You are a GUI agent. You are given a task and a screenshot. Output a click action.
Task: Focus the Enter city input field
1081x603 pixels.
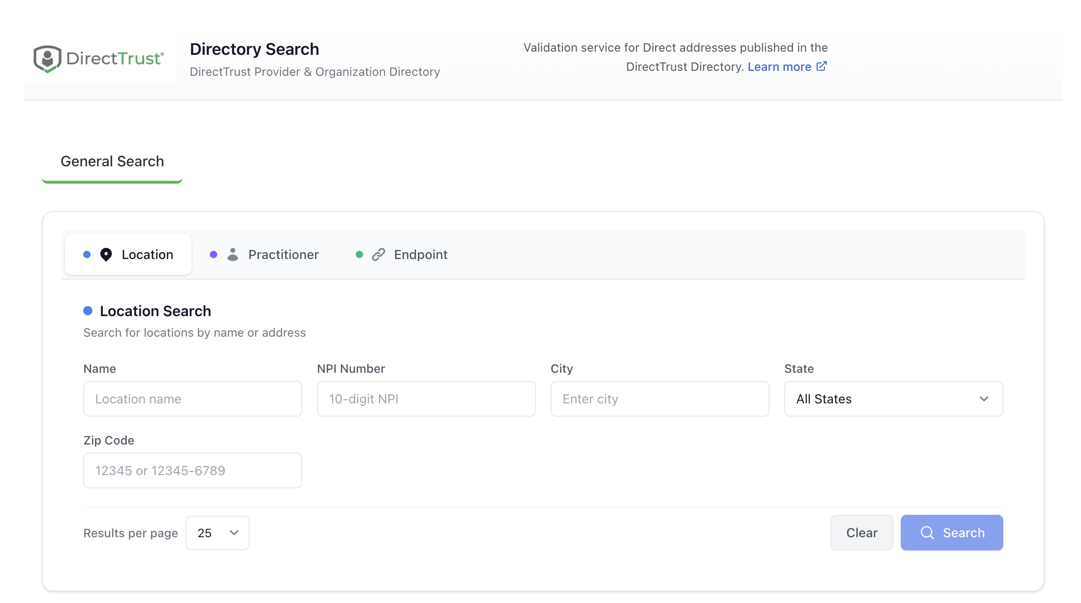[660, 399]
